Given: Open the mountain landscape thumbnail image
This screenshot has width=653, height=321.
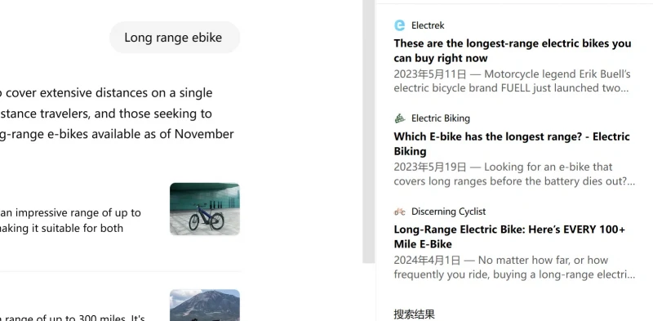Looking at the screenshot, I should coord(205,305).
